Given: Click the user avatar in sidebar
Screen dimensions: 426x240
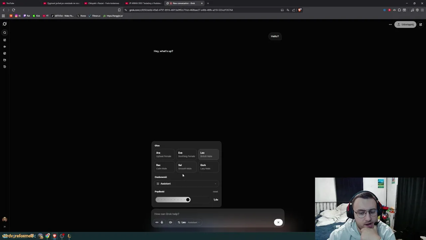Looking at the screenshot, I should [x=5, y=219].
